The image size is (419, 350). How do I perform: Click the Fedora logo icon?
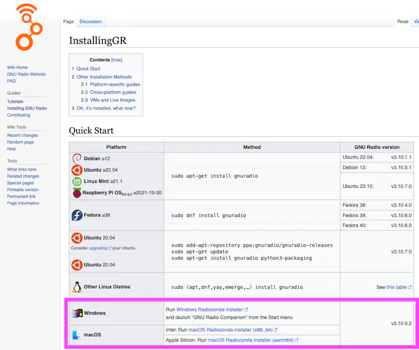(x=77, y=215)
